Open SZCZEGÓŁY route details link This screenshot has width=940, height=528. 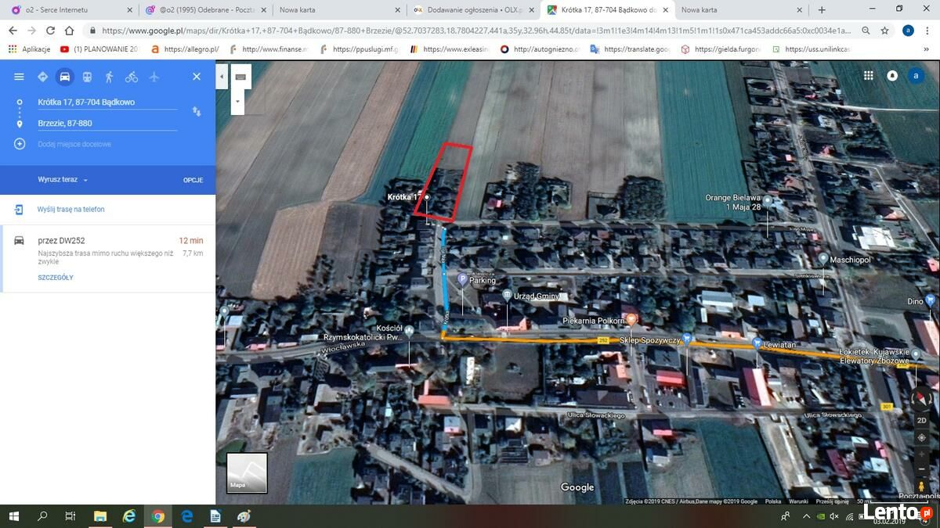tap(56, 278)
